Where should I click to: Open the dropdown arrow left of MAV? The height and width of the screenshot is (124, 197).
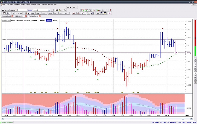pyautogui.click(x=29, y=13)
